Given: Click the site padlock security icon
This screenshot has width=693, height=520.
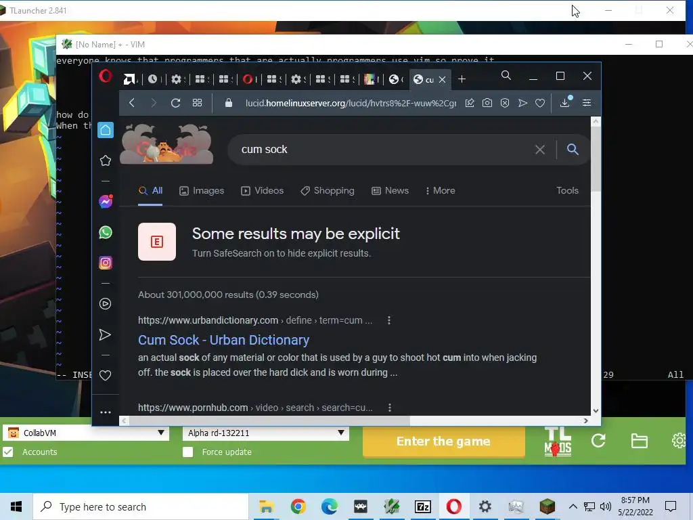Looking at the screenshot, I should 229,103.
